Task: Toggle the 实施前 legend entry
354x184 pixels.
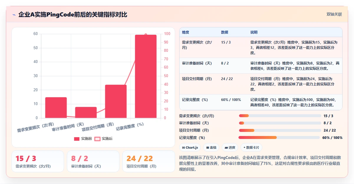Action: (x=83, y=139)
